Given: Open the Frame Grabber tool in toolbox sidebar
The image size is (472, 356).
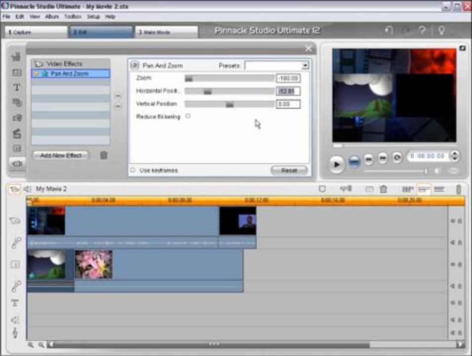Looking at the screenshot, I should (17, 118).
